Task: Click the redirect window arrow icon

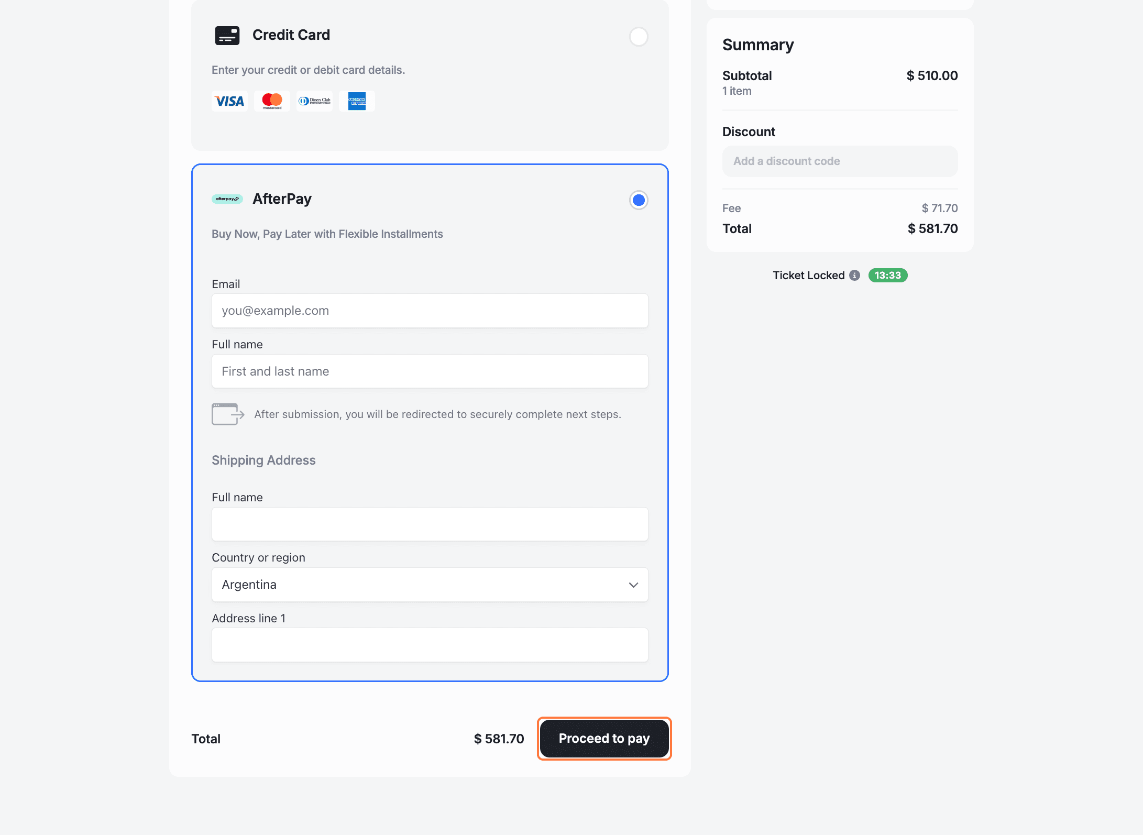Action: tap(227, 414)
